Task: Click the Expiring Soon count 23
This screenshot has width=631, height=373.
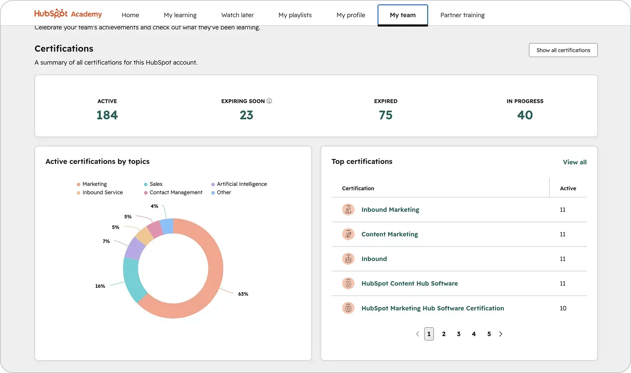Action: point(246,115)
